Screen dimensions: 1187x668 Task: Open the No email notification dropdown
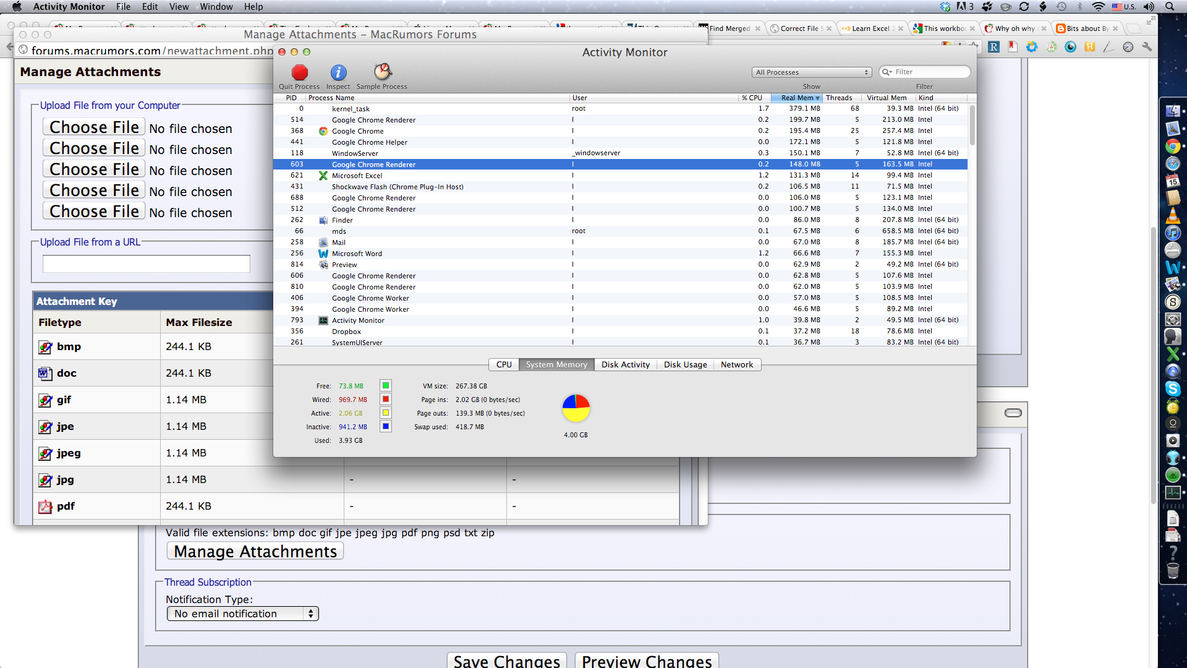[x=242, y=614]
